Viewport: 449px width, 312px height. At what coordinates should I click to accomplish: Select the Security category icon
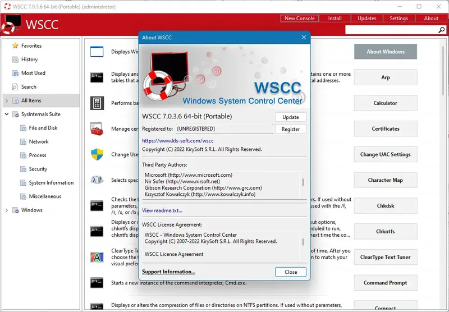coord(23,169)
